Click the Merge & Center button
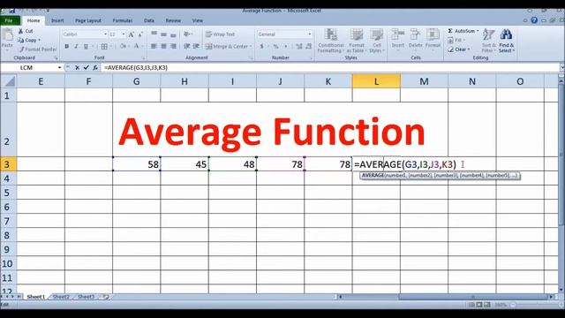 coord(227,47)
